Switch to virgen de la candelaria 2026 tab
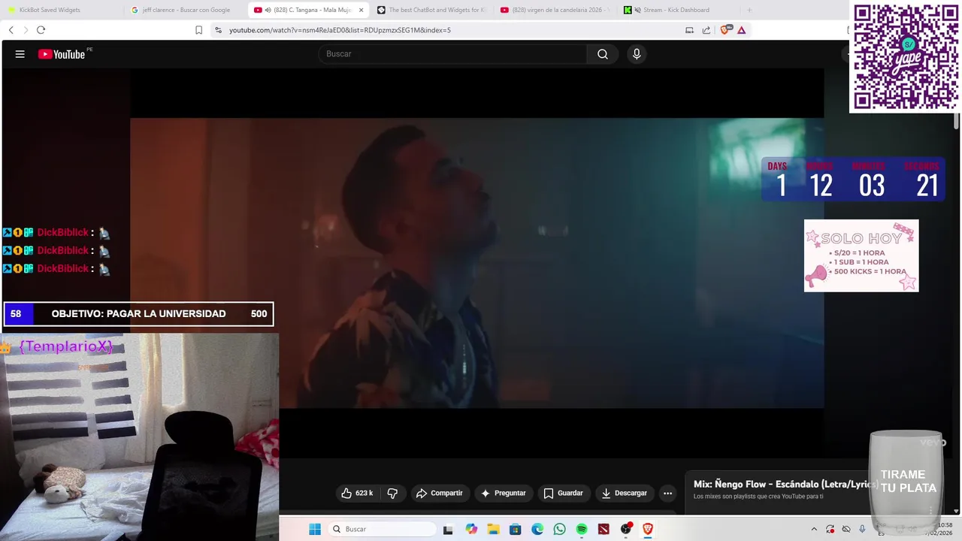This screenshot has height=541, width=962. pos(556,10)
